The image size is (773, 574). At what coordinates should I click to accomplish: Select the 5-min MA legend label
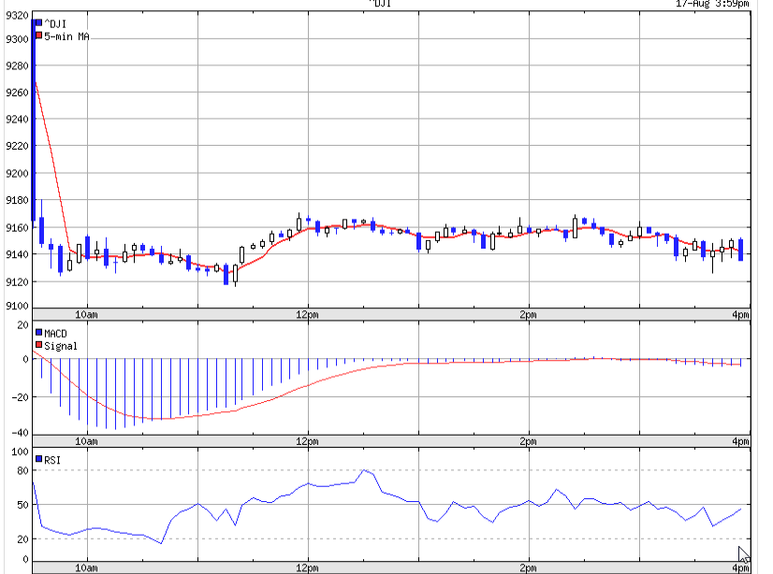[x=67, y=36]
